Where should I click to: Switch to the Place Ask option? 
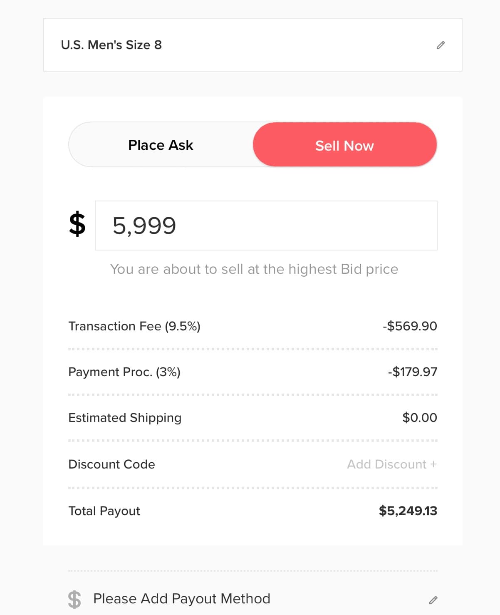pyautogui.click(x=161, y=145)
